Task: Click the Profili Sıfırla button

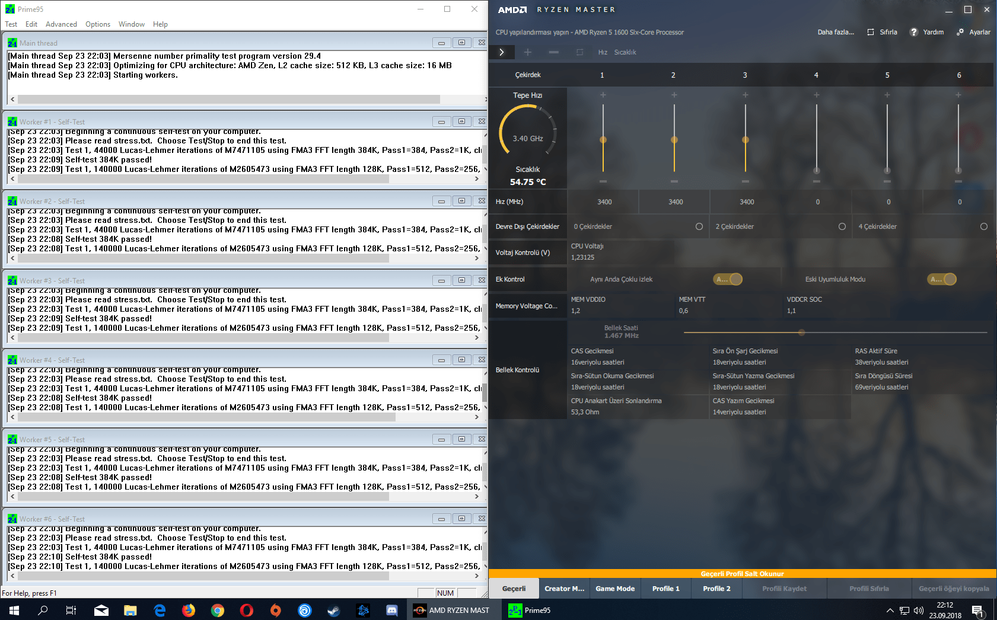Action: (x=869, y=589)
